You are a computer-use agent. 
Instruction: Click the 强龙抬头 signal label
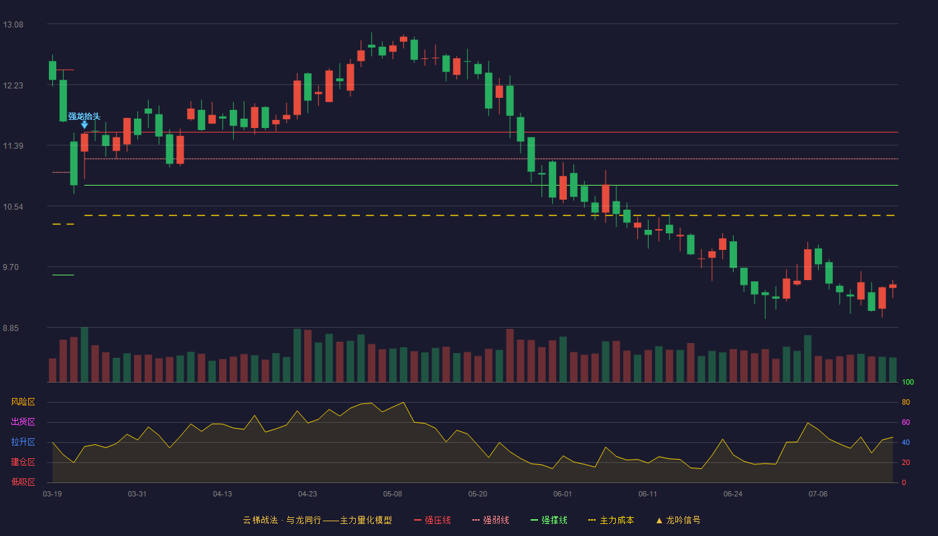pos(84,117)
